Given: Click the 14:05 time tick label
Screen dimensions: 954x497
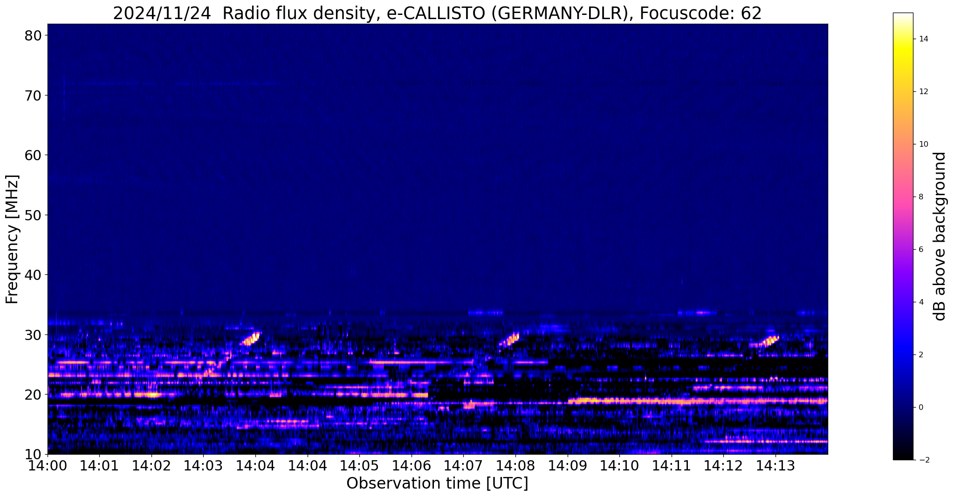Looking at the screenshot, I should click(359, 465).
